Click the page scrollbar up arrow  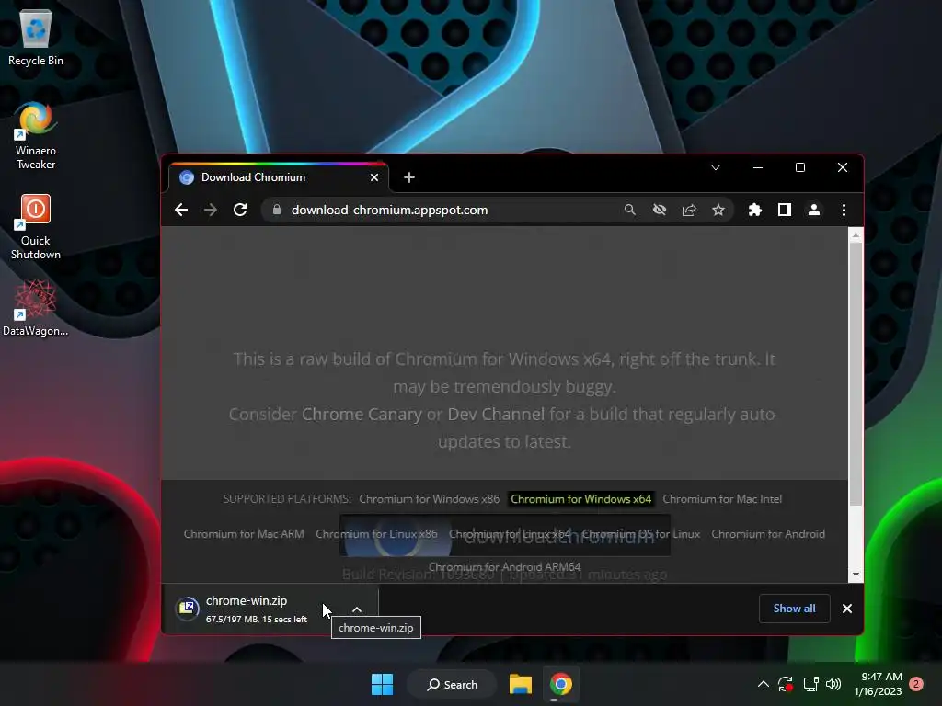click(856, 236)
